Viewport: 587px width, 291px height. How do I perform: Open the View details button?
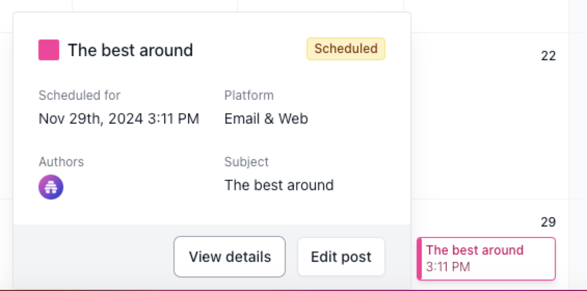[230, 257]
